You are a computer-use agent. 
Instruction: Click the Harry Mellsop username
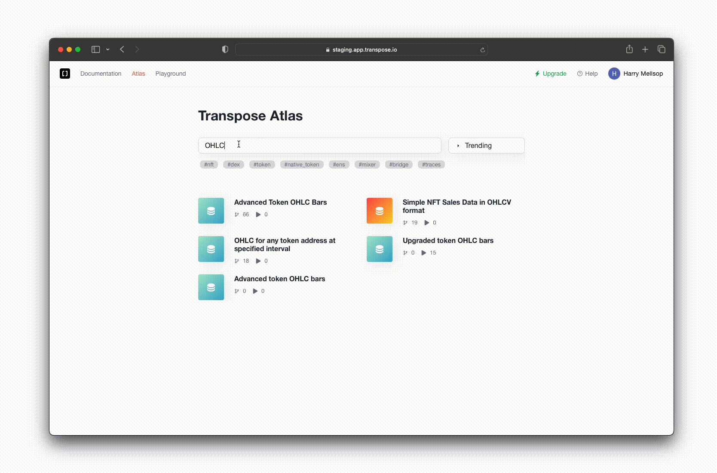coord(643,74)
